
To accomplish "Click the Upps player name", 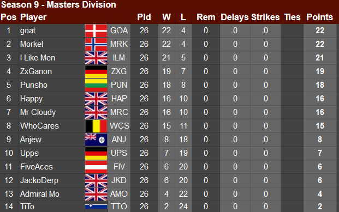I will (x=29, y=153).
